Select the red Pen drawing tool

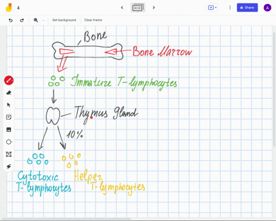tap(9, 80)
